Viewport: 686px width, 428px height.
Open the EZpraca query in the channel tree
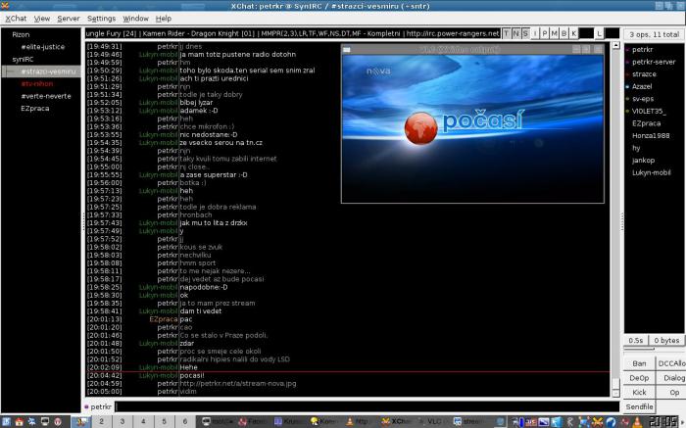34,108
